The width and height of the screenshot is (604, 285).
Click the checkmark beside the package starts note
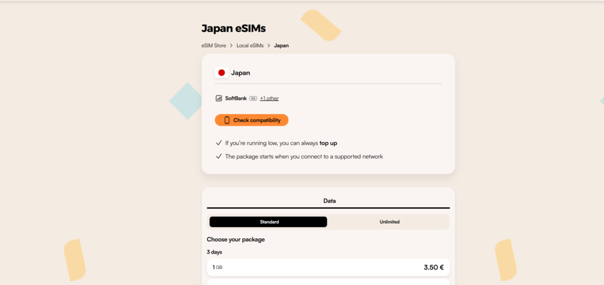[x=219, y=156]
